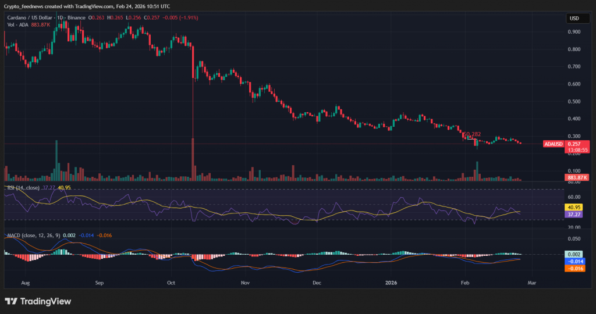This screenshot has height=314, width=596.
Task: Click the $0.282 price annotation on chart
Action: pos(472,134)
